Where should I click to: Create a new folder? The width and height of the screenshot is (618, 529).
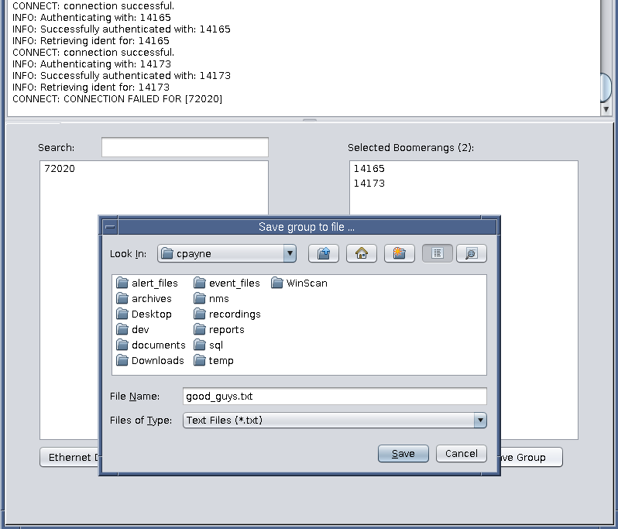[400, 253]
